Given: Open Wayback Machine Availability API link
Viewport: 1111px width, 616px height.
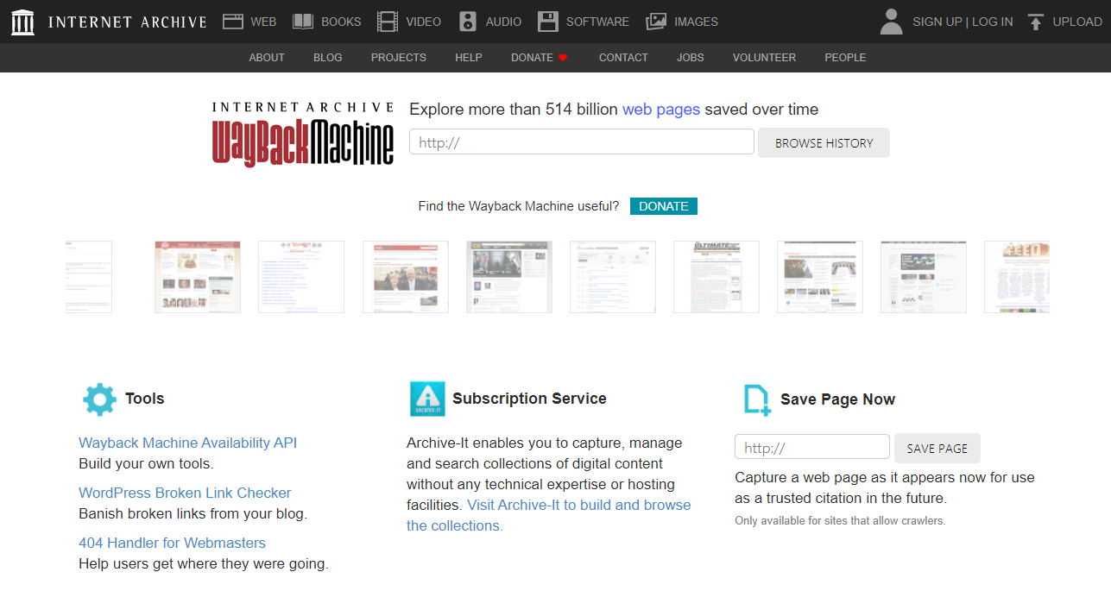Looking at the screenshot, I should click(188, 443).
